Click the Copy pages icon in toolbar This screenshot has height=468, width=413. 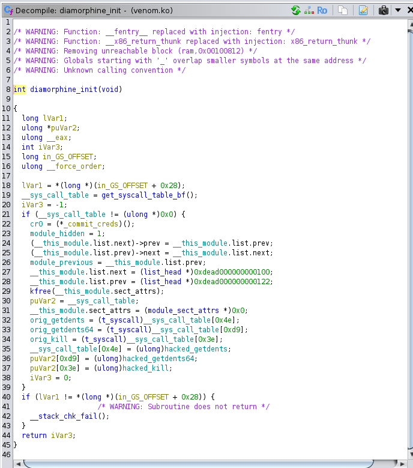coord(343,11)
